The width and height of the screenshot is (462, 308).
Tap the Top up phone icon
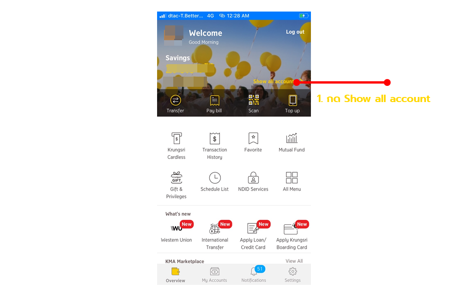[292, 100]
